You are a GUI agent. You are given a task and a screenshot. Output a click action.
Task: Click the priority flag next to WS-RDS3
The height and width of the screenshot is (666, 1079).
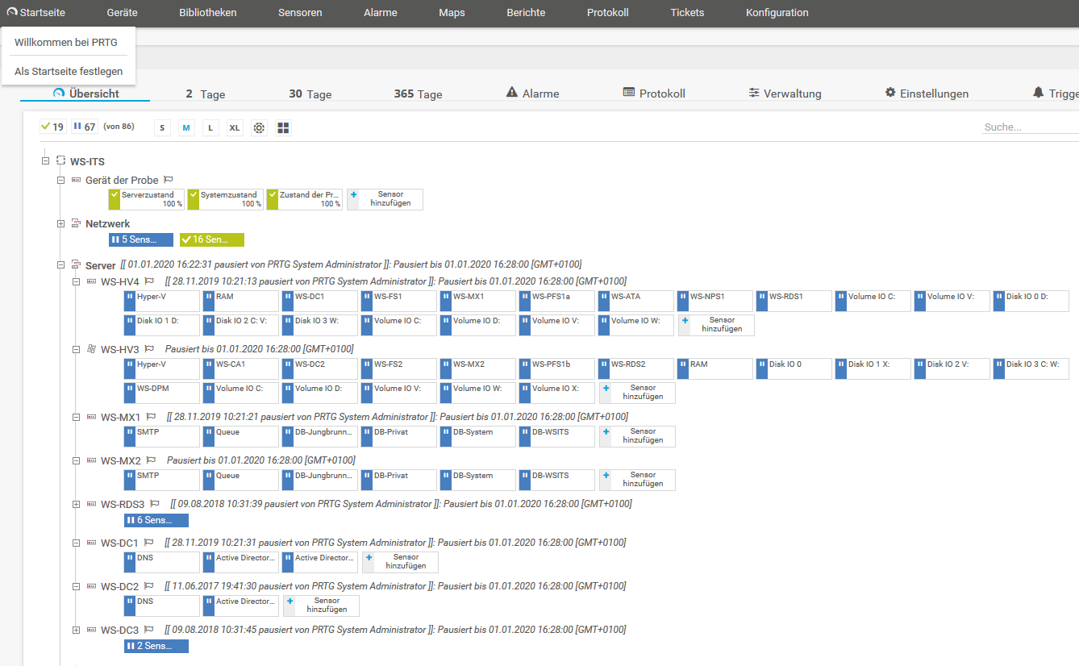(x=155, y=504)
